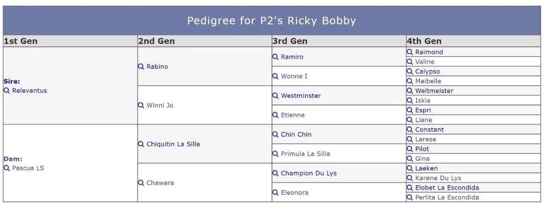546x224 pixels.
Task: Click the search icon next to Eleonora
Action: click(x=275, y=193)
